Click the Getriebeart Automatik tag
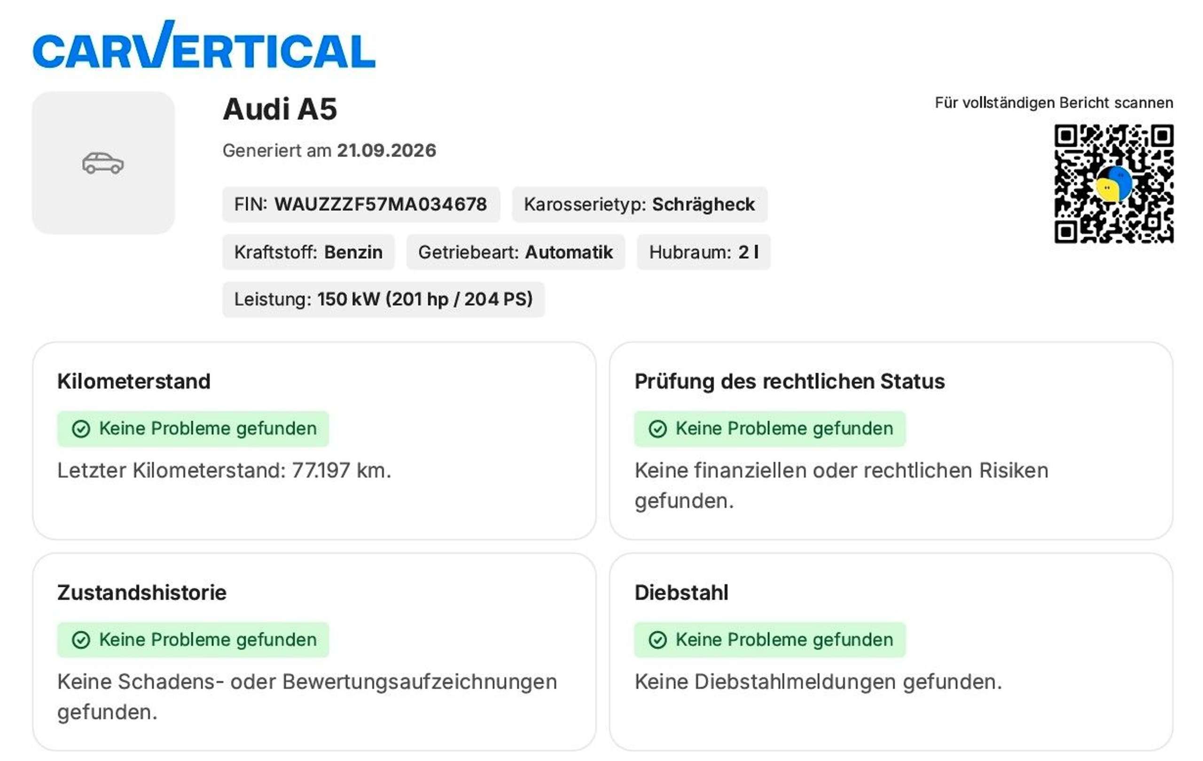This screenshot has height=761, width=1203. point(516,252)
